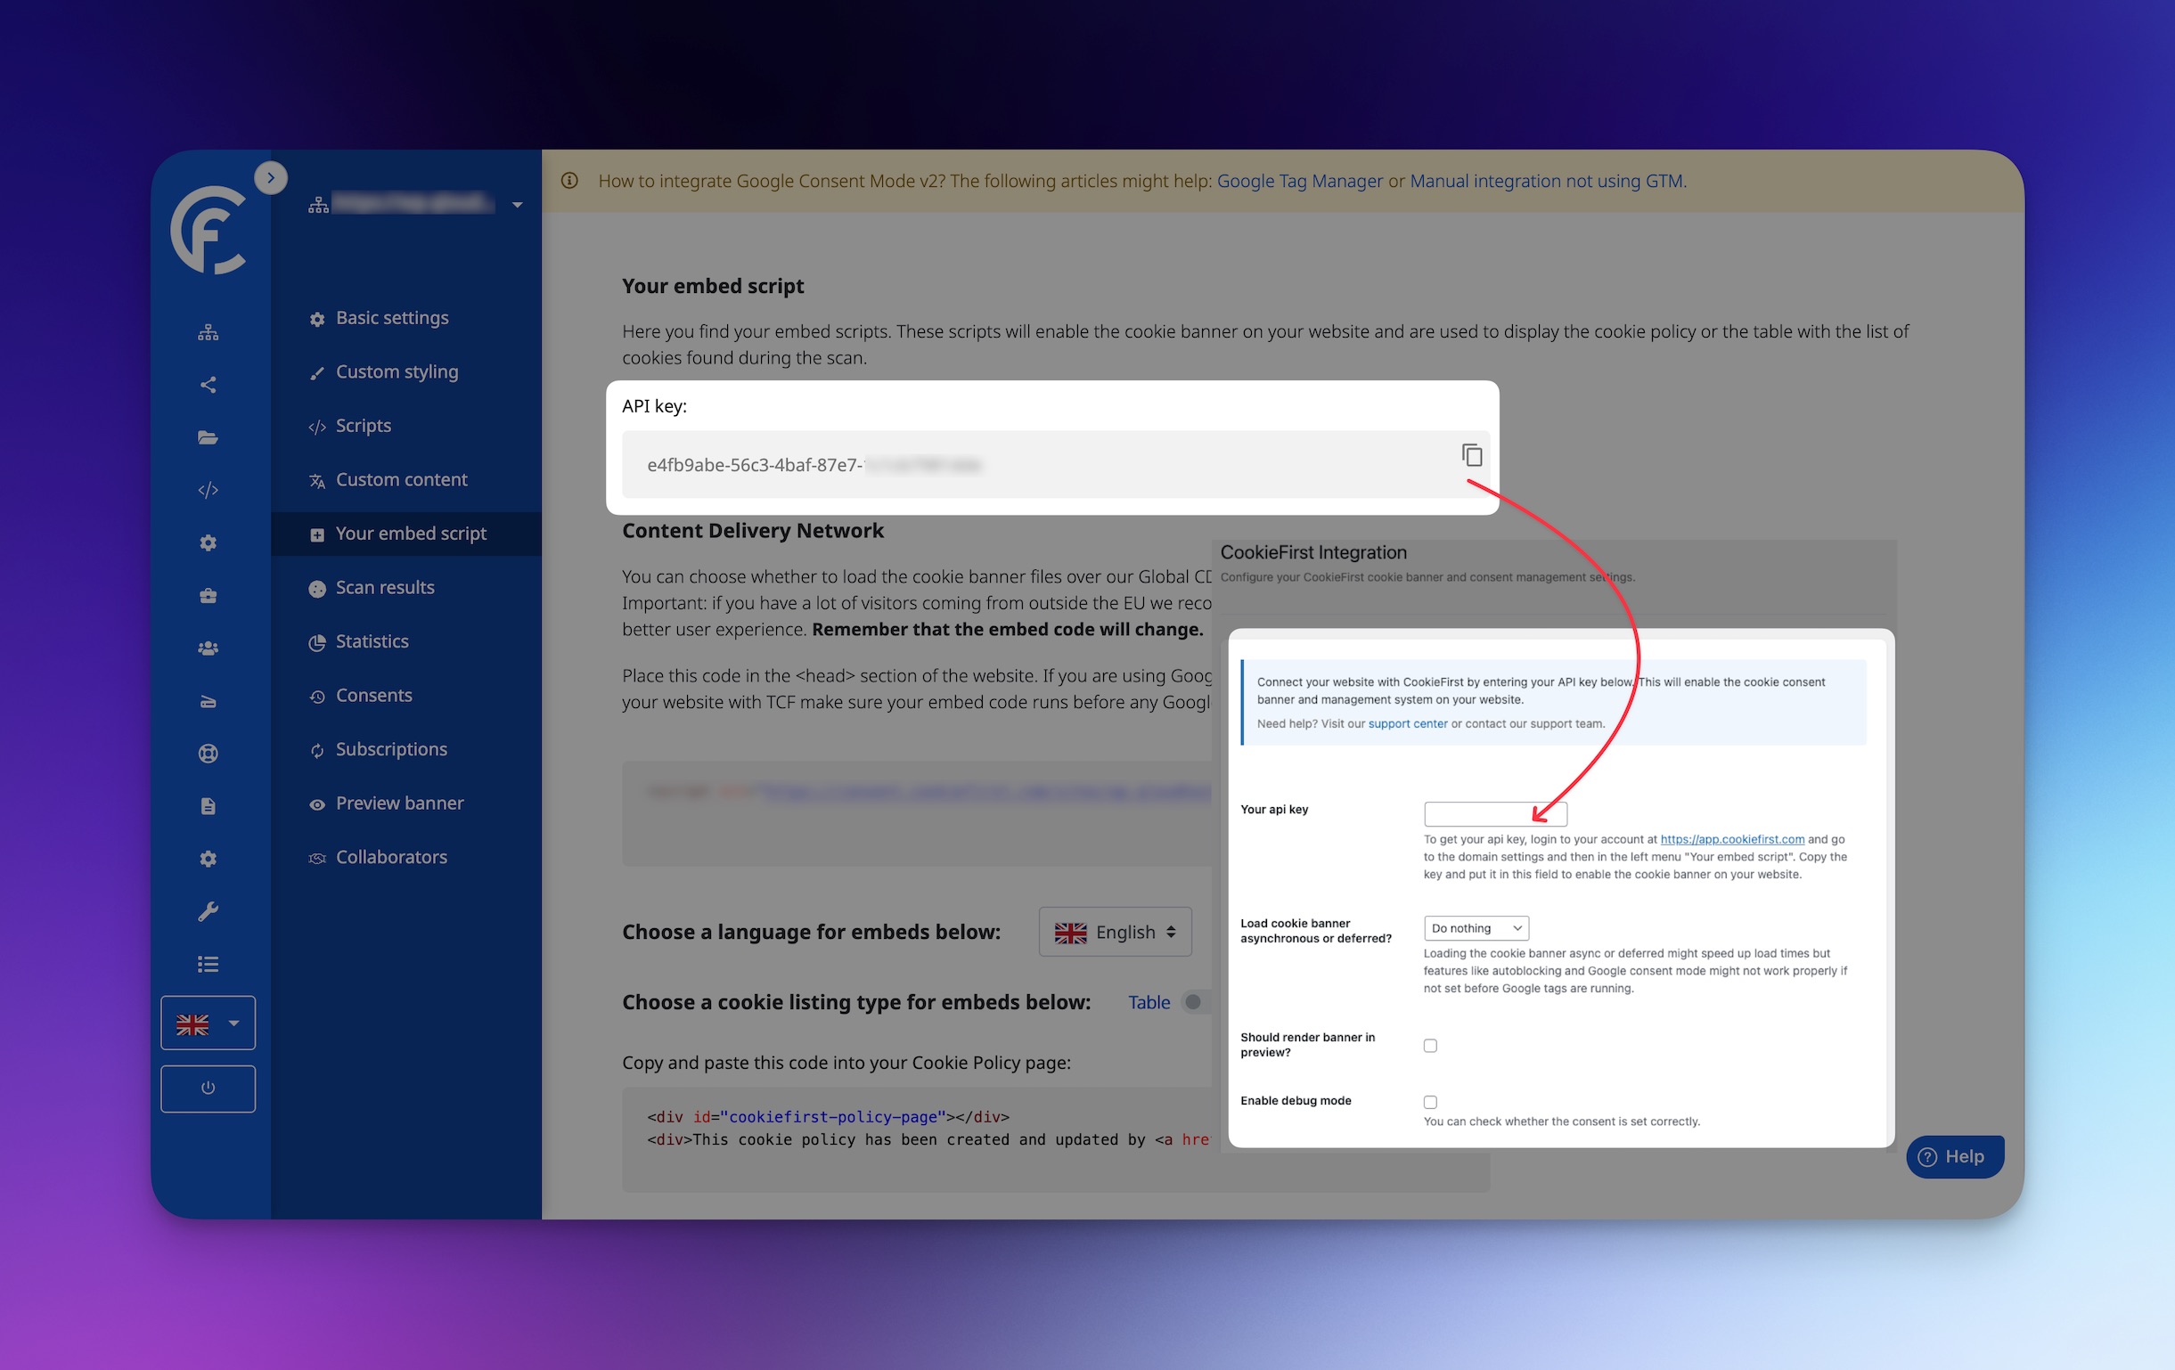This screenshot has height=1370, width=2175.
Task: Click the Preview banner eye icon
Action: click(317, 804)
